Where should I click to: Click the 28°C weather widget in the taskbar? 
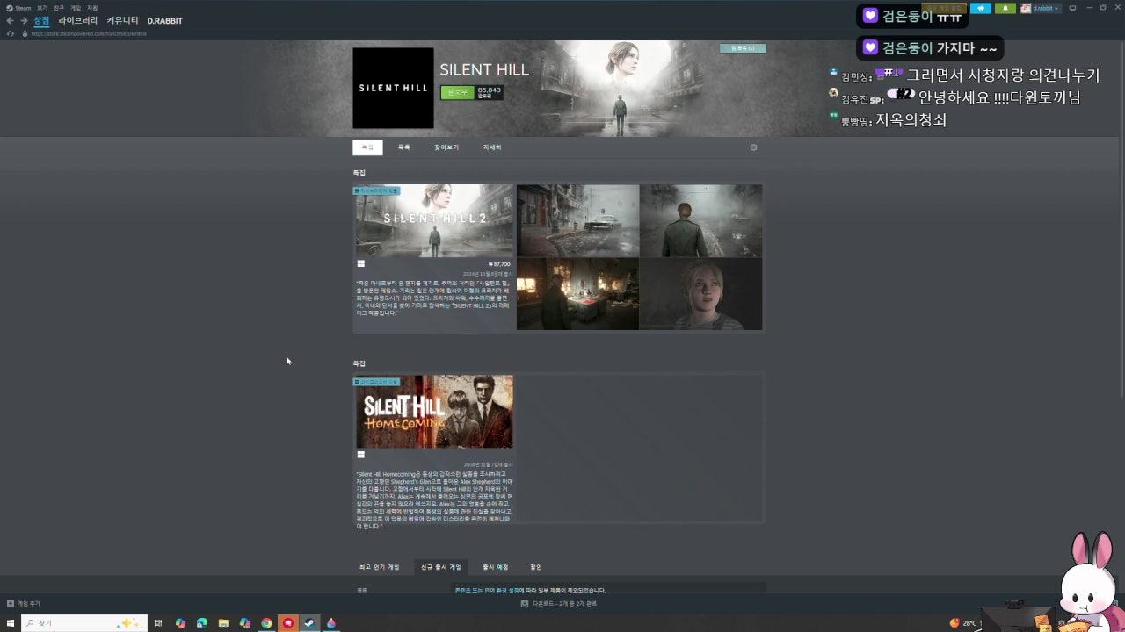click(965, 623)
